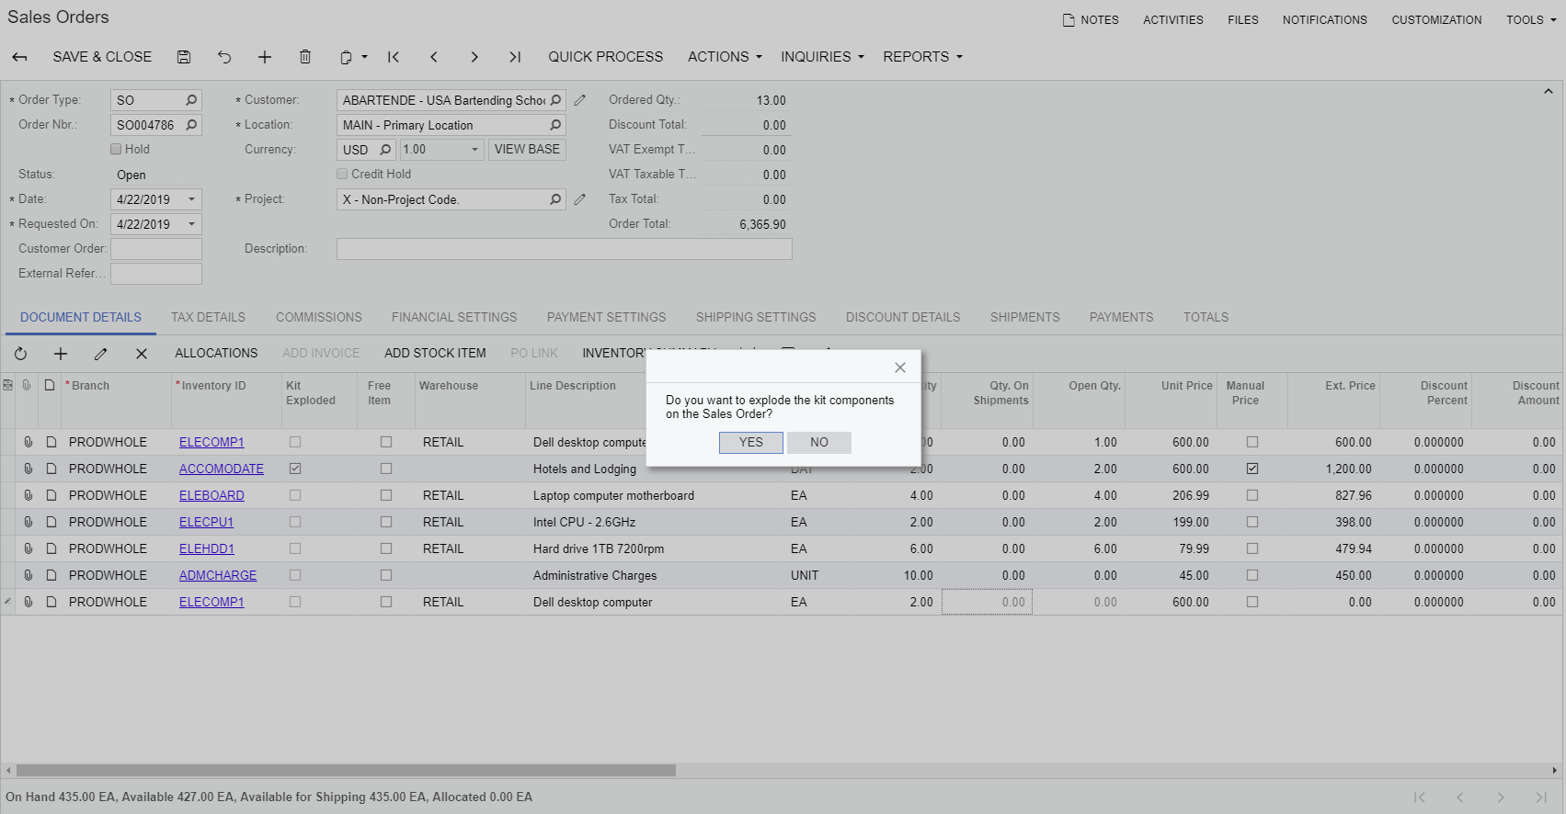Toggle Free Item for ELEBOARD row
The width and height of the screenshot is (1566, 814).
(x=386, y=495)
